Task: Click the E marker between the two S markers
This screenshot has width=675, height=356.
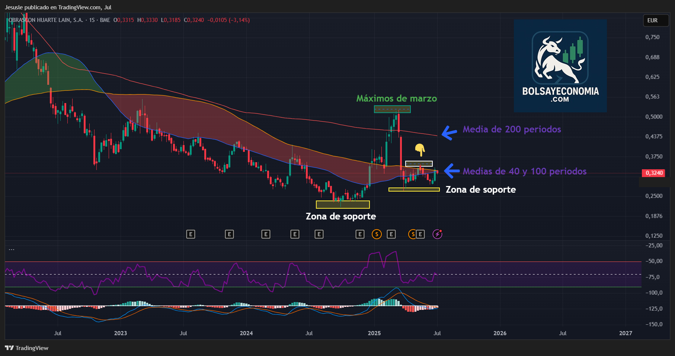Action: tap(391, 234)
